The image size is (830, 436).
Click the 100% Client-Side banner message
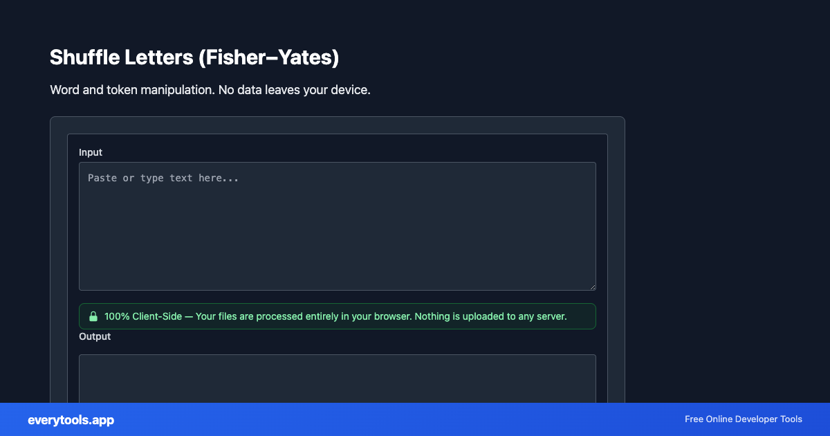(335, 316)
